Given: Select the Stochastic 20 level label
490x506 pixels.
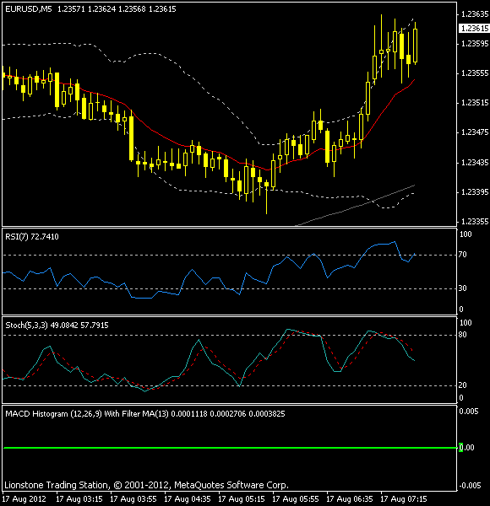Looking at the screenshot, I should point(462,385).
